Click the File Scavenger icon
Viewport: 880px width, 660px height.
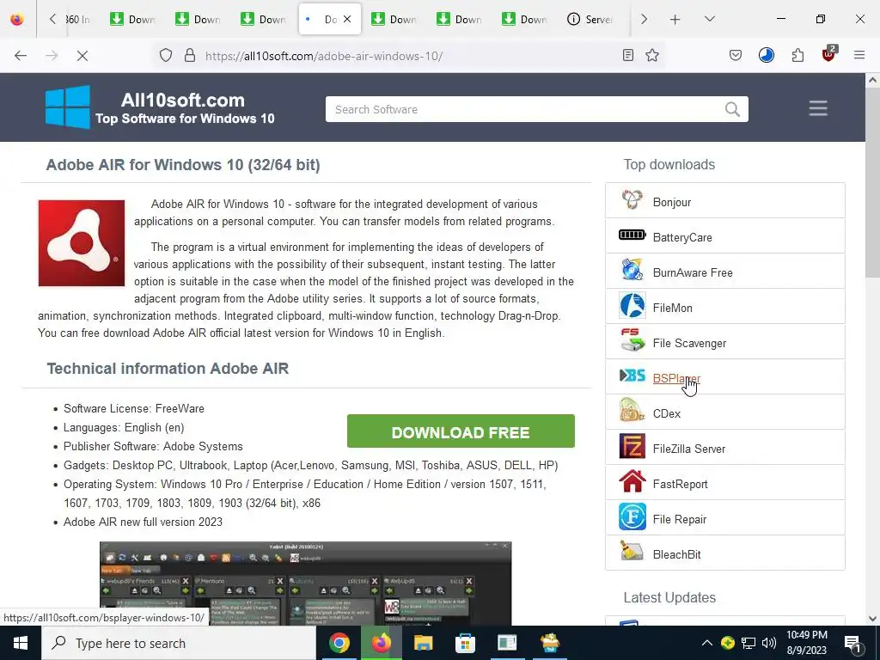coord(632,341)
